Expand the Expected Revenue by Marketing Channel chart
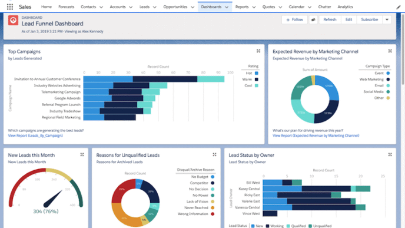 tap(390, 51)
